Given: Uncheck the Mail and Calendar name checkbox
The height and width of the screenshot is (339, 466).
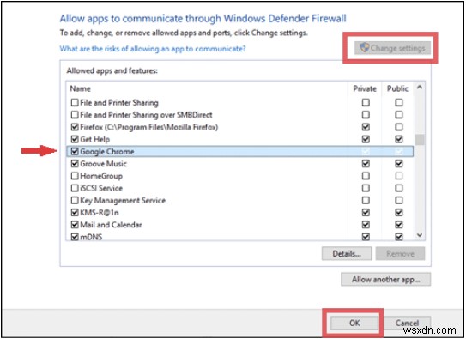Looking at the screenshot, I should [x=75, y=225].
